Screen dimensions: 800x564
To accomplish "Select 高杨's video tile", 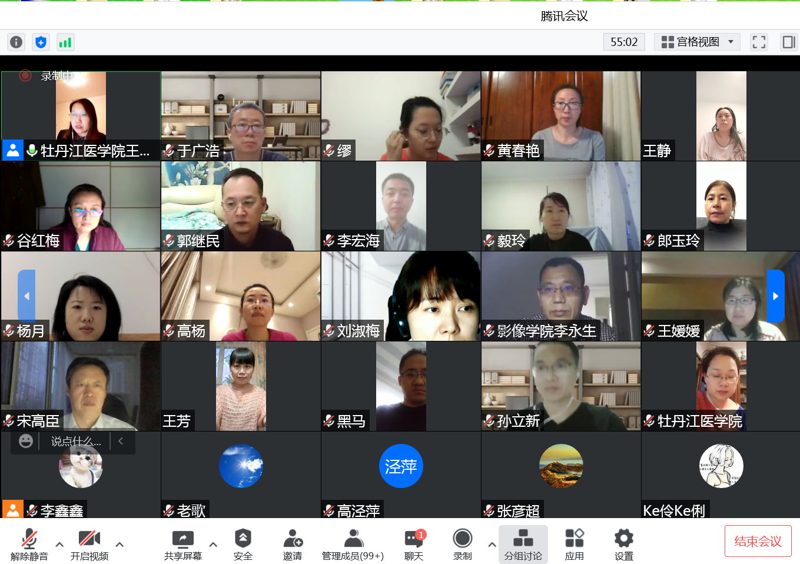I will [241, 296].
